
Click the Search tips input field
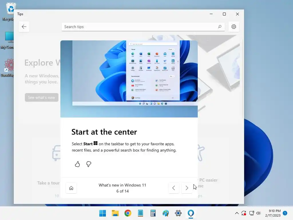(143, 27)
